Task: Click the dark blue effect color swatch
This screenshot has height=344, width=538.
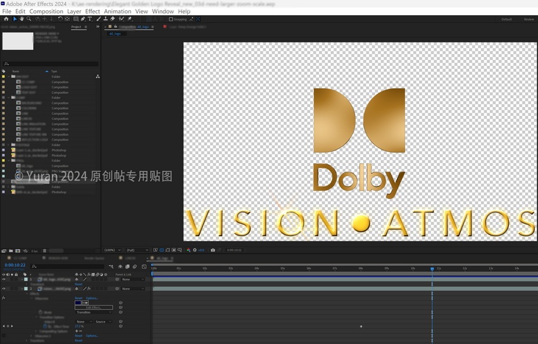Action: tap(78, 303)
